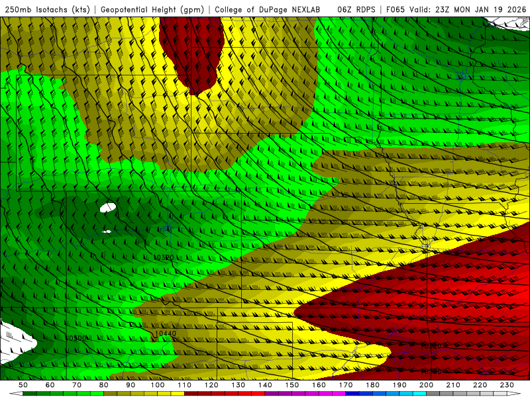Click the 200 value on the color scale
Viewport: 530px width, 397px height.
426,385
